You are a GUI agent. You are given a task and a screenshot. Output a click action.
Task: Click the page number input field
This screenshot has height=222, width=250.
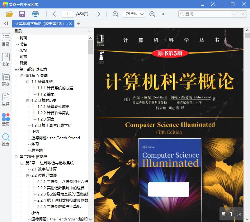[x=68, y=14]
